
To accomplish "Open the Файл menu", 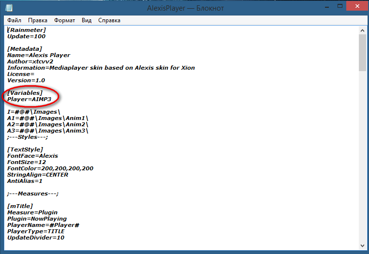I will coord(14,20).
